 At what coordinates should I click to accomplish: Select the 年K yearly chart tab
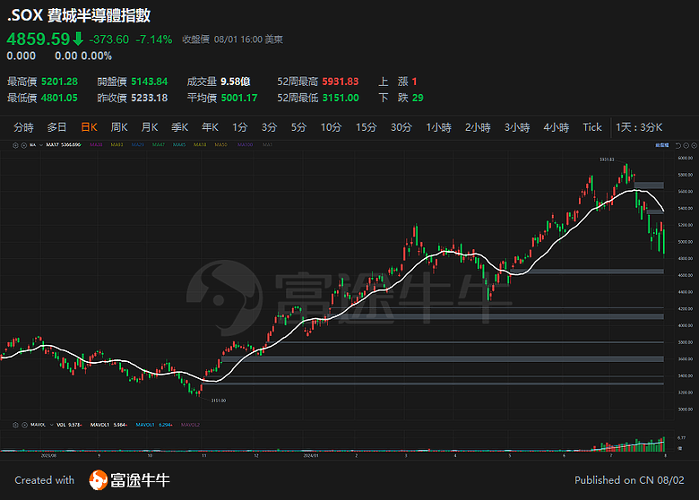pos(210,127)
